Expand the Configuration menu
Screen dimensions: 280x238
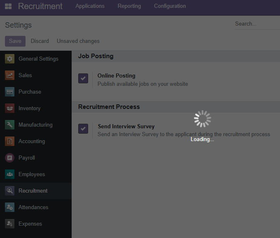pyautogui.click(x=170, y=6)
